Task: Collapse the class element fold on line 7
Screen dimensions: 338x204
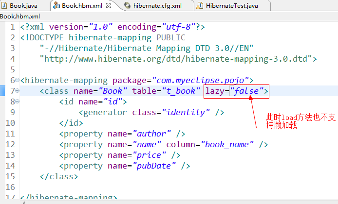Action: tap(18, 91)
